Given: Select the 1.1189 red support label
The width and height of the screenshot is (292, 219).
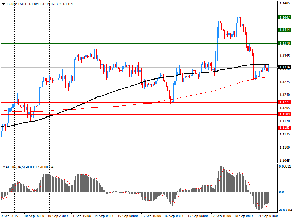Looking at the screenshot, I should [x=285, y=114].
